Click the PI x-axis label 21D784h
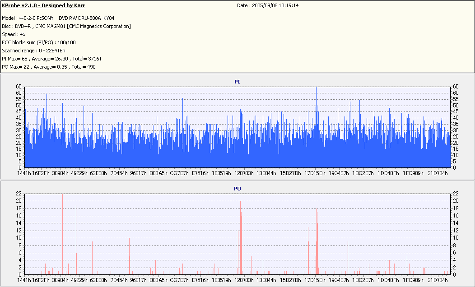Viewport: 475px width, 287px height. [438, 173]
